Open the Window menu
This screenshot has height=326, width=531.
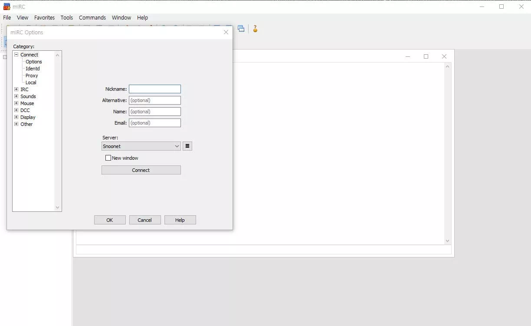(x=121, y=18)
